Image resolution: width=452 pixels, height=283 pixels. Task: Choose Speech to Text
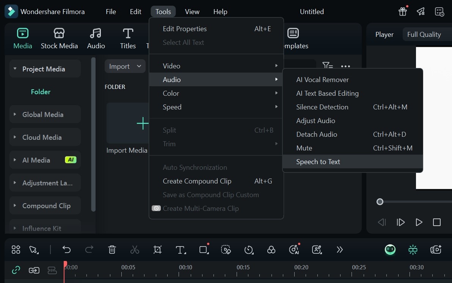(x=353, y=162)
